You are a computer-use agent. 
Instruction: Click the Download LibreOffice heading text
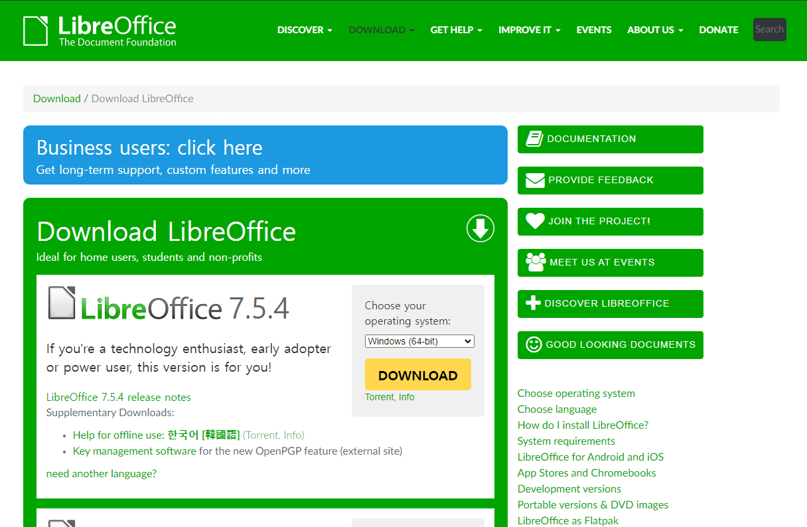pos(167,232)
